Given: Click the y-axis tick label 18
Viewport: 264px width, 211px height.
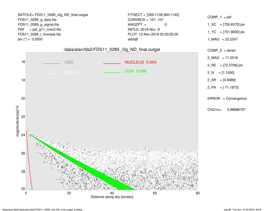Looking at the screenshot, I should click(23, 80).
